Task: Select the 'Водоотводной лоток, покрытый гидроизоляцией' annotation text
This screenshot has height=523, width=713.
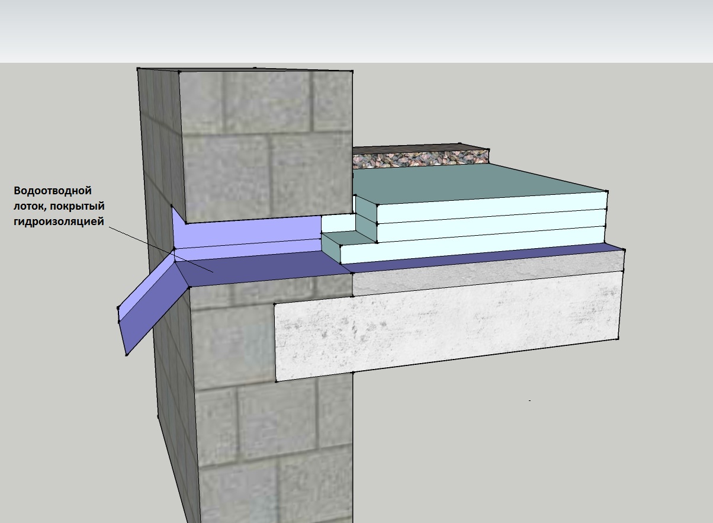Action: pos(59,206)
